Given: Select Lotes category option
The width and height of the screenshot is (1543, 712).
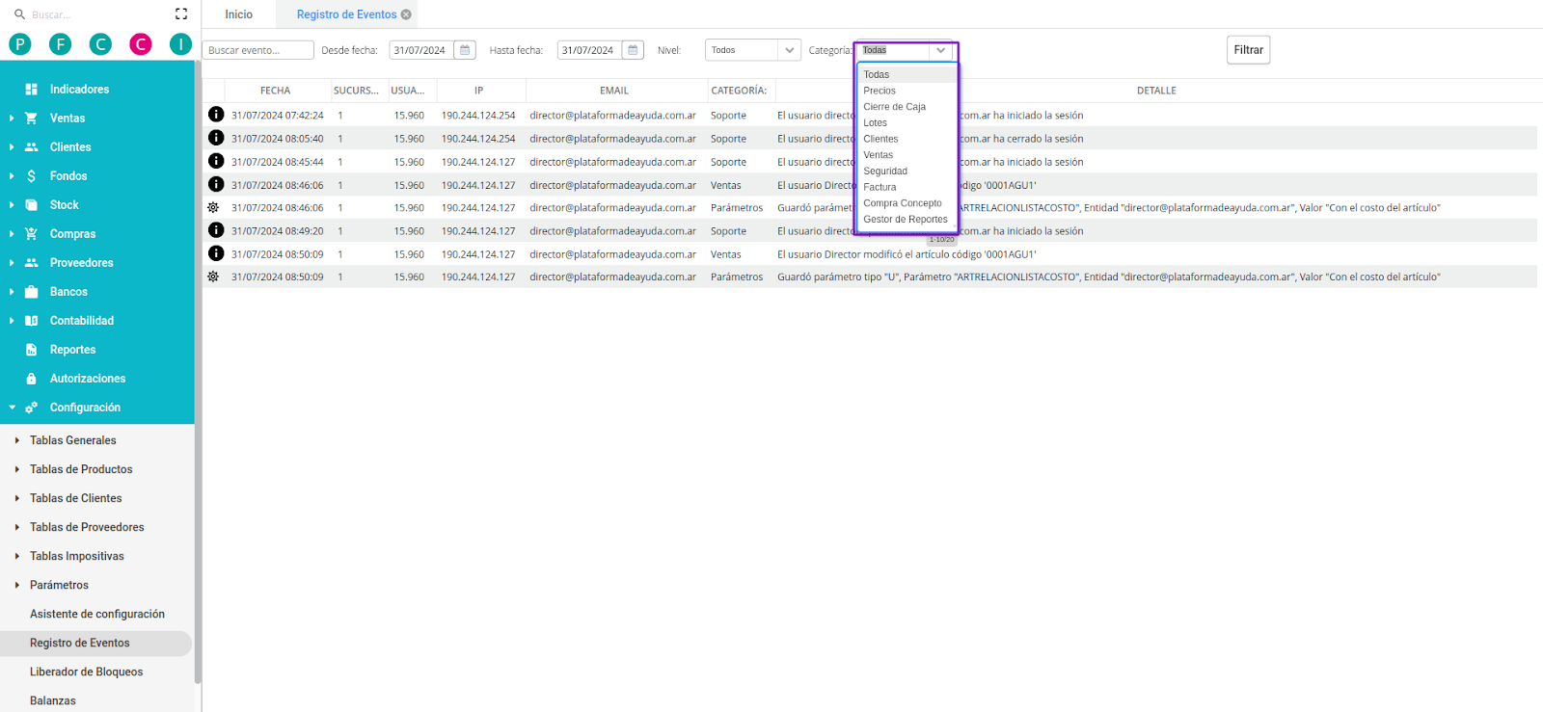Looking at the screenshot, I should click(x=907, y=122).
